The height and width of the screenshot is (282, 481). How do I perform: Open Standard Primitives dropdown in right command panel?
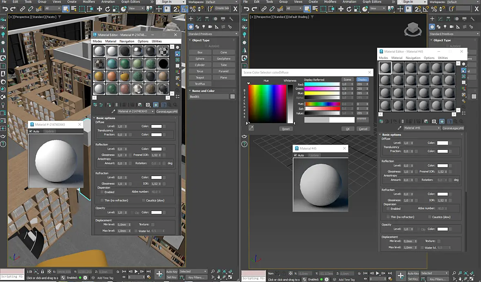[455, 34]
